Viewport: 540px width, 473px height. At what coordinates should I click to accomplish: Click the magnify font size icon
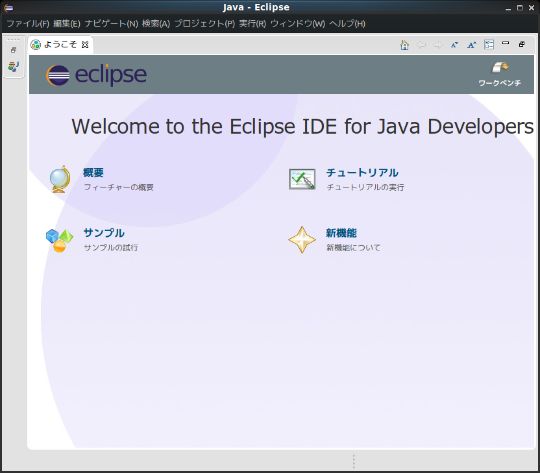471,45
